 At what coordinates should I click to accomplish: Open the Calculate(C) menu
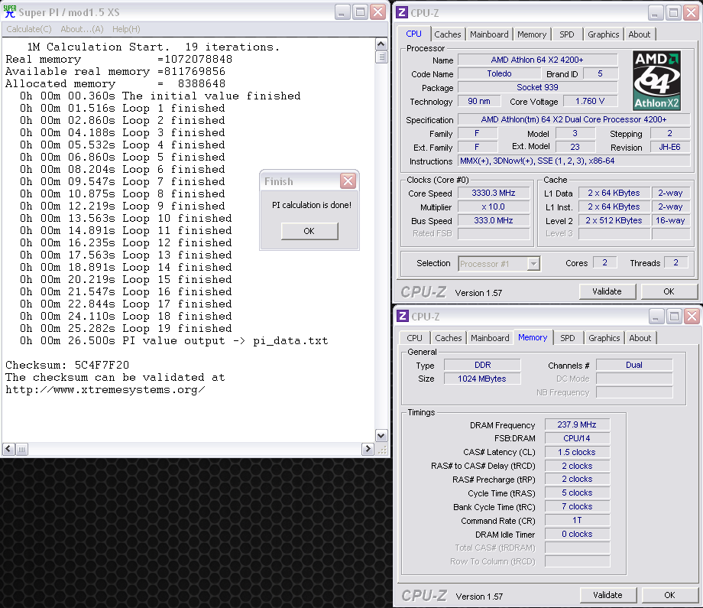coord(29,29)
